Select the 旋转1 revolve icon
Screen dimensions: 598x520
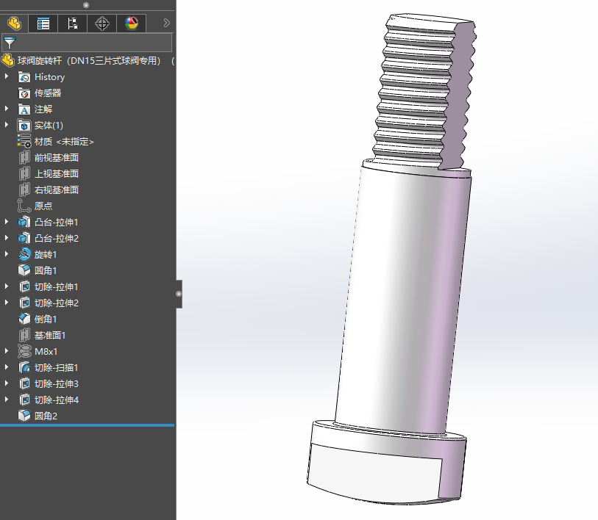click(x=24, y=254)
